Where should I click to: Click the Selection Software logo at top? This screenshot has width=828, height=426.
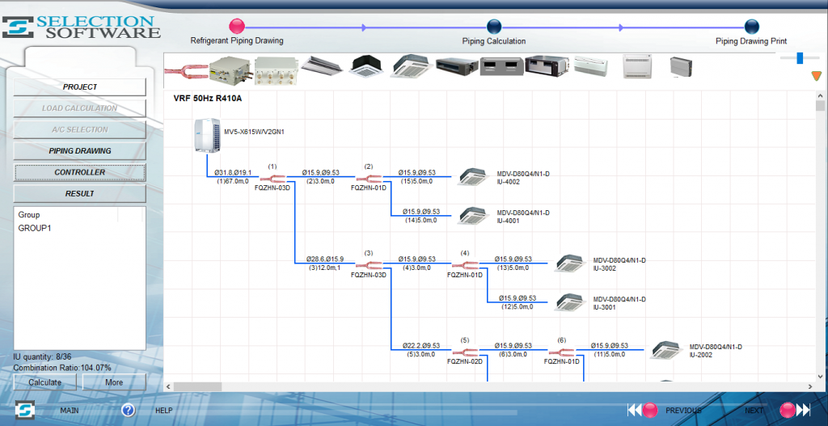point(82,27)
